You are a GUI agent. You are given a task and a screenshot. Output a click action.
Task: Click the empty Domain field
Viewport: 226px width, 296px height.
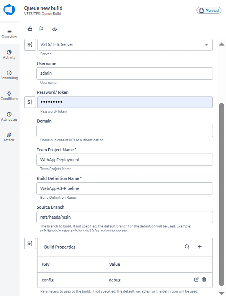tap(124, 131)
